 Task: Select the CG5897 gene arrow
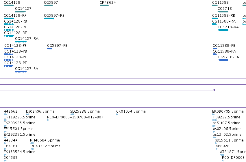coord(48,5)
